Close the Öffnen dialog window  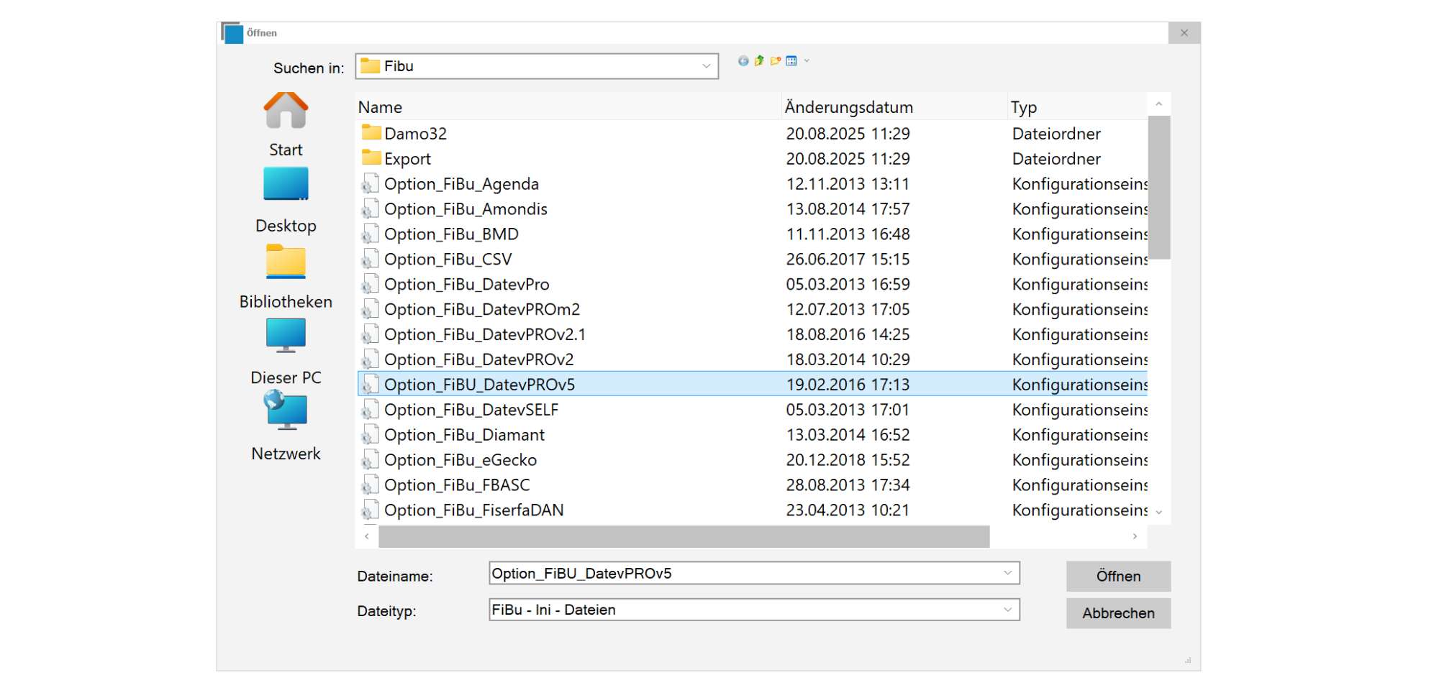[1184, 33]
